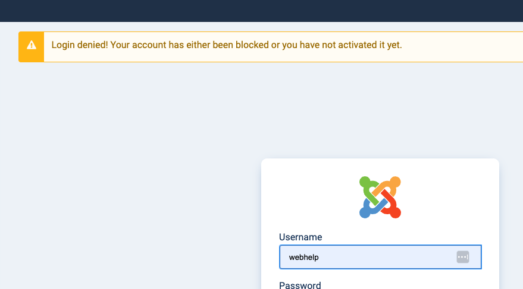
Task: Click the center of the Joomla logo
Action: point(380,196)
